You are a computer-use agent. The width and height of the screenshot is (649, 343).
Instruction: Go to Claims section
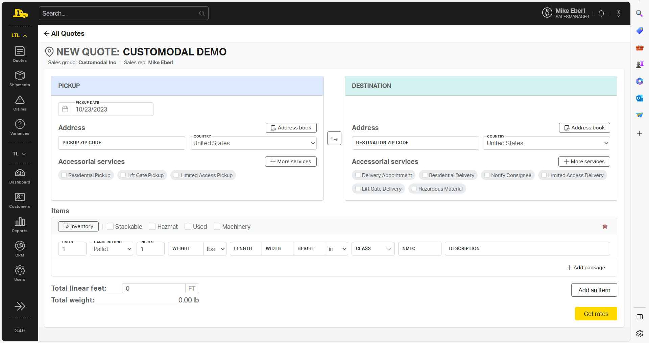coord(20,103)
